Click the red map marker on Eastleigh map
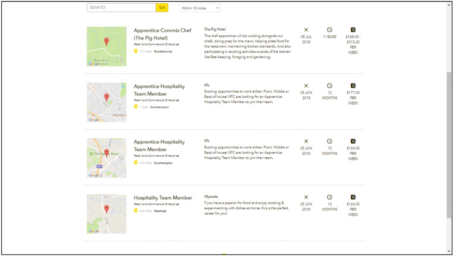454x256 pixels. tap(107, 209)
